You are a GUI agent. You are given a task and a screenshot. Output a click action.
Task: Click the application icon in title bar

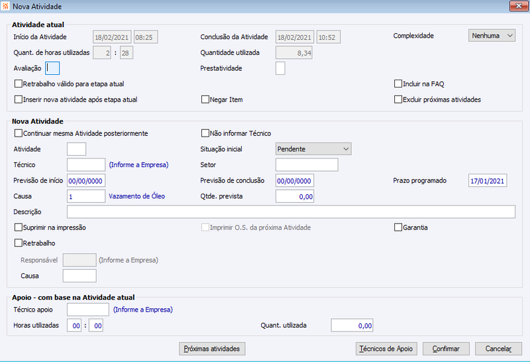[5, 6]
